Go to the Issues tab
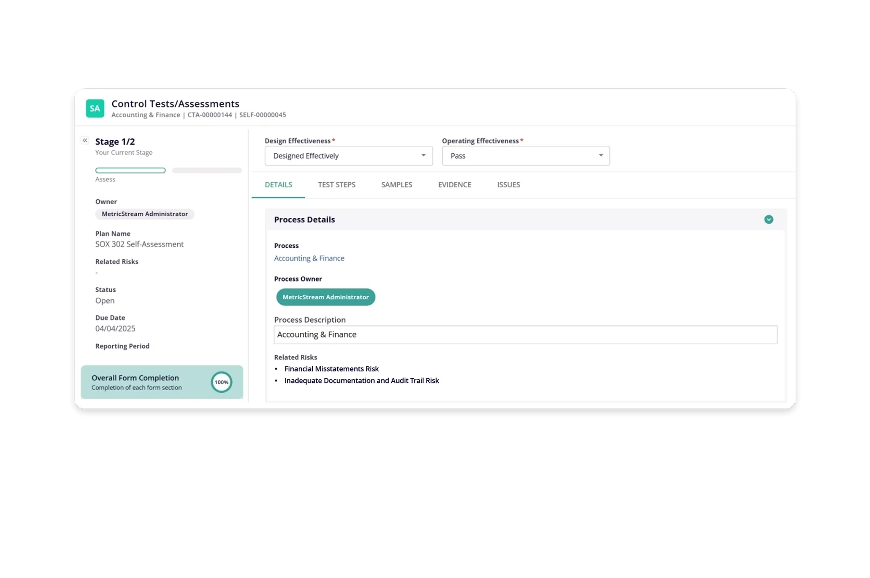 (508, 185)
